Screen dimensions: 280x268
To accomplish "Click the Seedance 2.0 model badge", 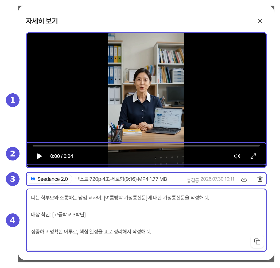I will [x=50, y=179].
